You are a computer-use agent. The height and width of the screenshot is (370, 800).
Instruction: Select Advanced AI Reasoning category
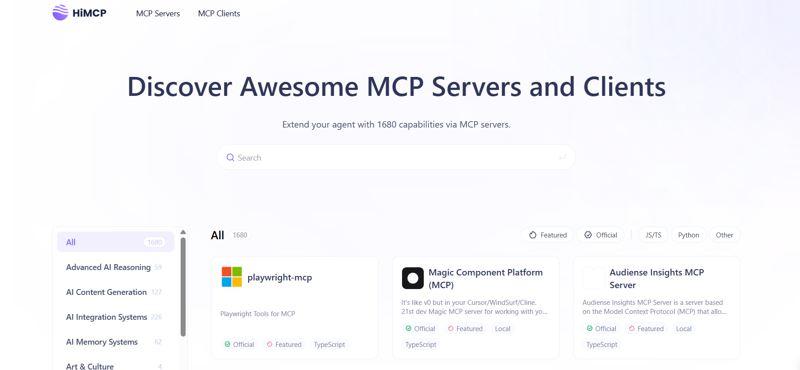pos(115,267)
